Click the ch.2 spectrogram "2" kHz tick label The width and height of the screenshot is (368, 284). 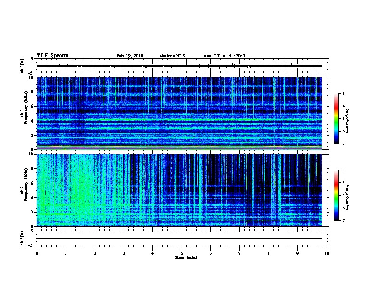(33, 212)
